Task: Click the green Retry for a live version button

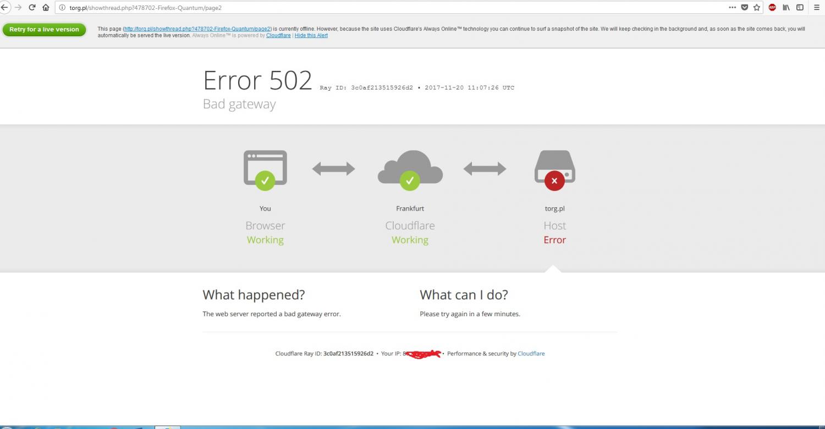Action: tap(44, 30)
